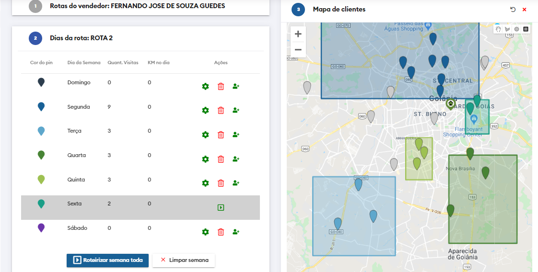Delete the Domingo route day

pyautogui.click(x=221, y=87)
